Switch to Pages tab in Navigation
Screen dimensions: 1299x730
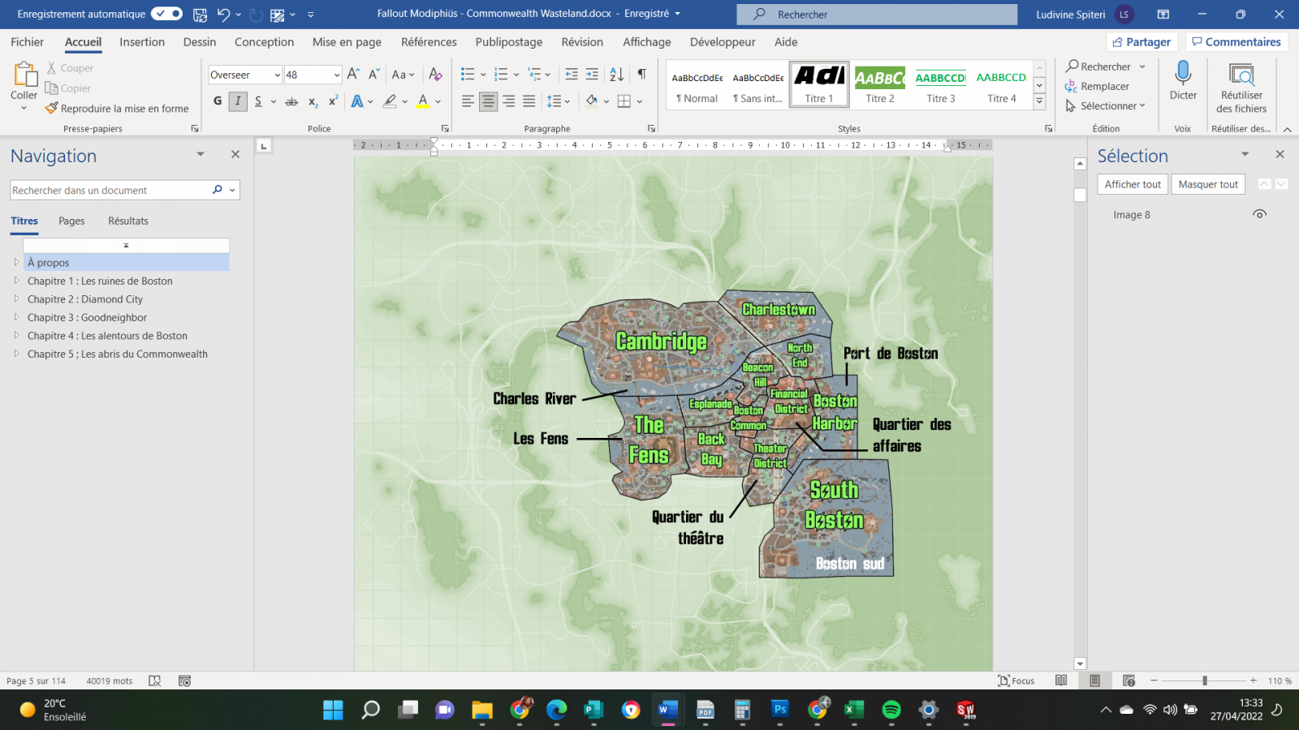click(71, 221)
